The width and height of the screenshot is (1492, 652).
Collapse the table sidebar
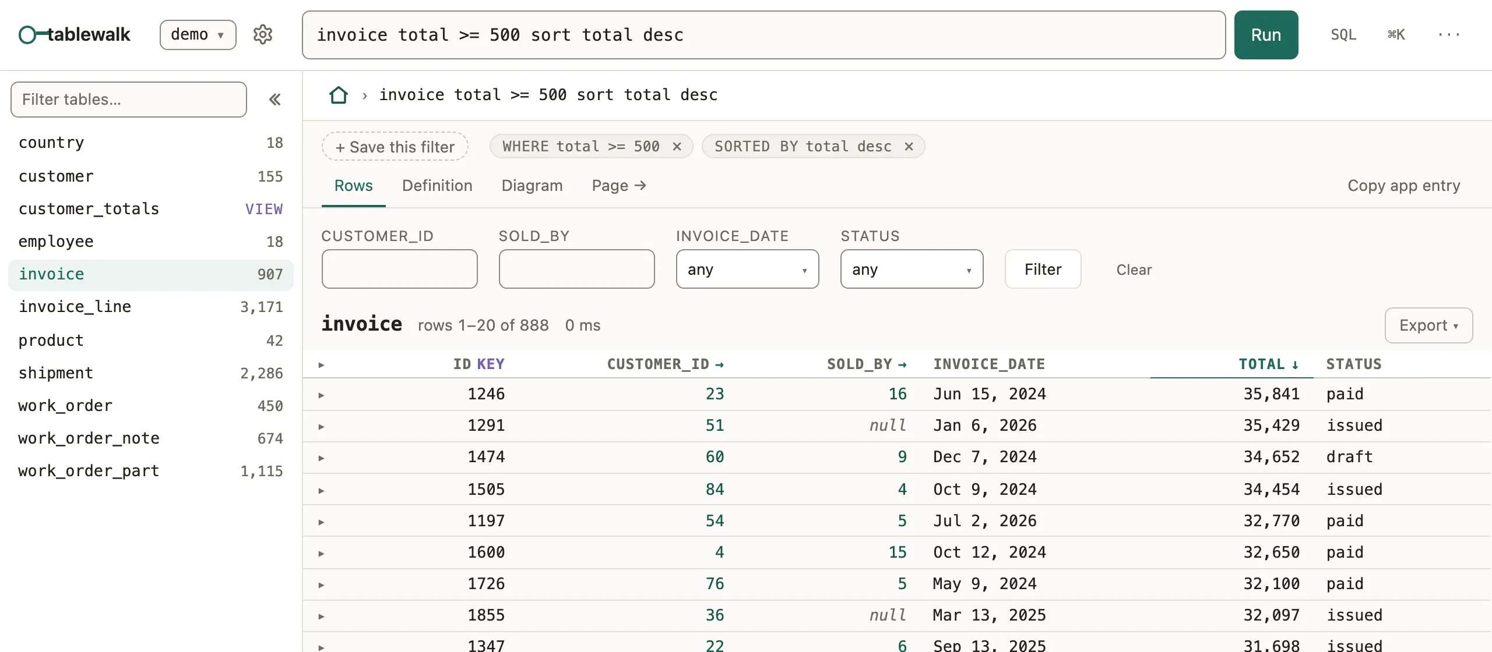[x=275, y=100]
